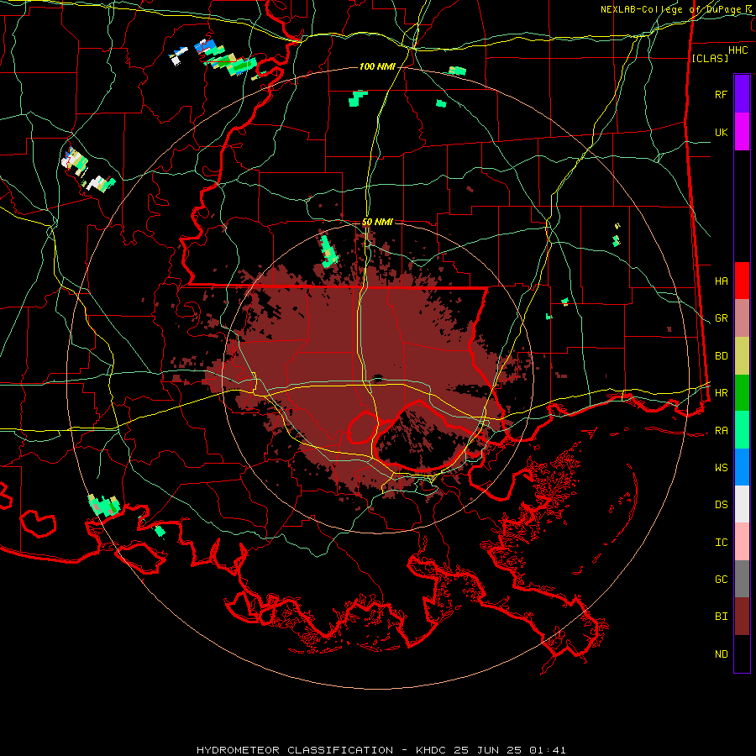Viewport: 756px width, 756px height.
Task: Click the DS white legend swatch
Action: pyautogui.click(x=742, y=504)
